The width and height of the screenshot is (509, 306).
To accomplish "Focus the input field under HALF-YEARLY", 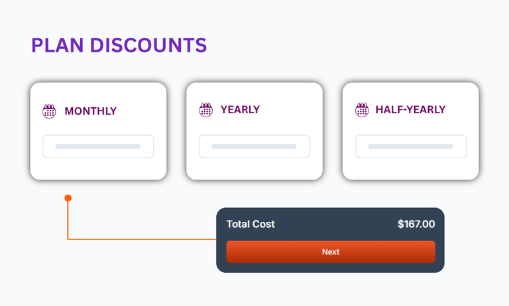I will coord(412,146).
